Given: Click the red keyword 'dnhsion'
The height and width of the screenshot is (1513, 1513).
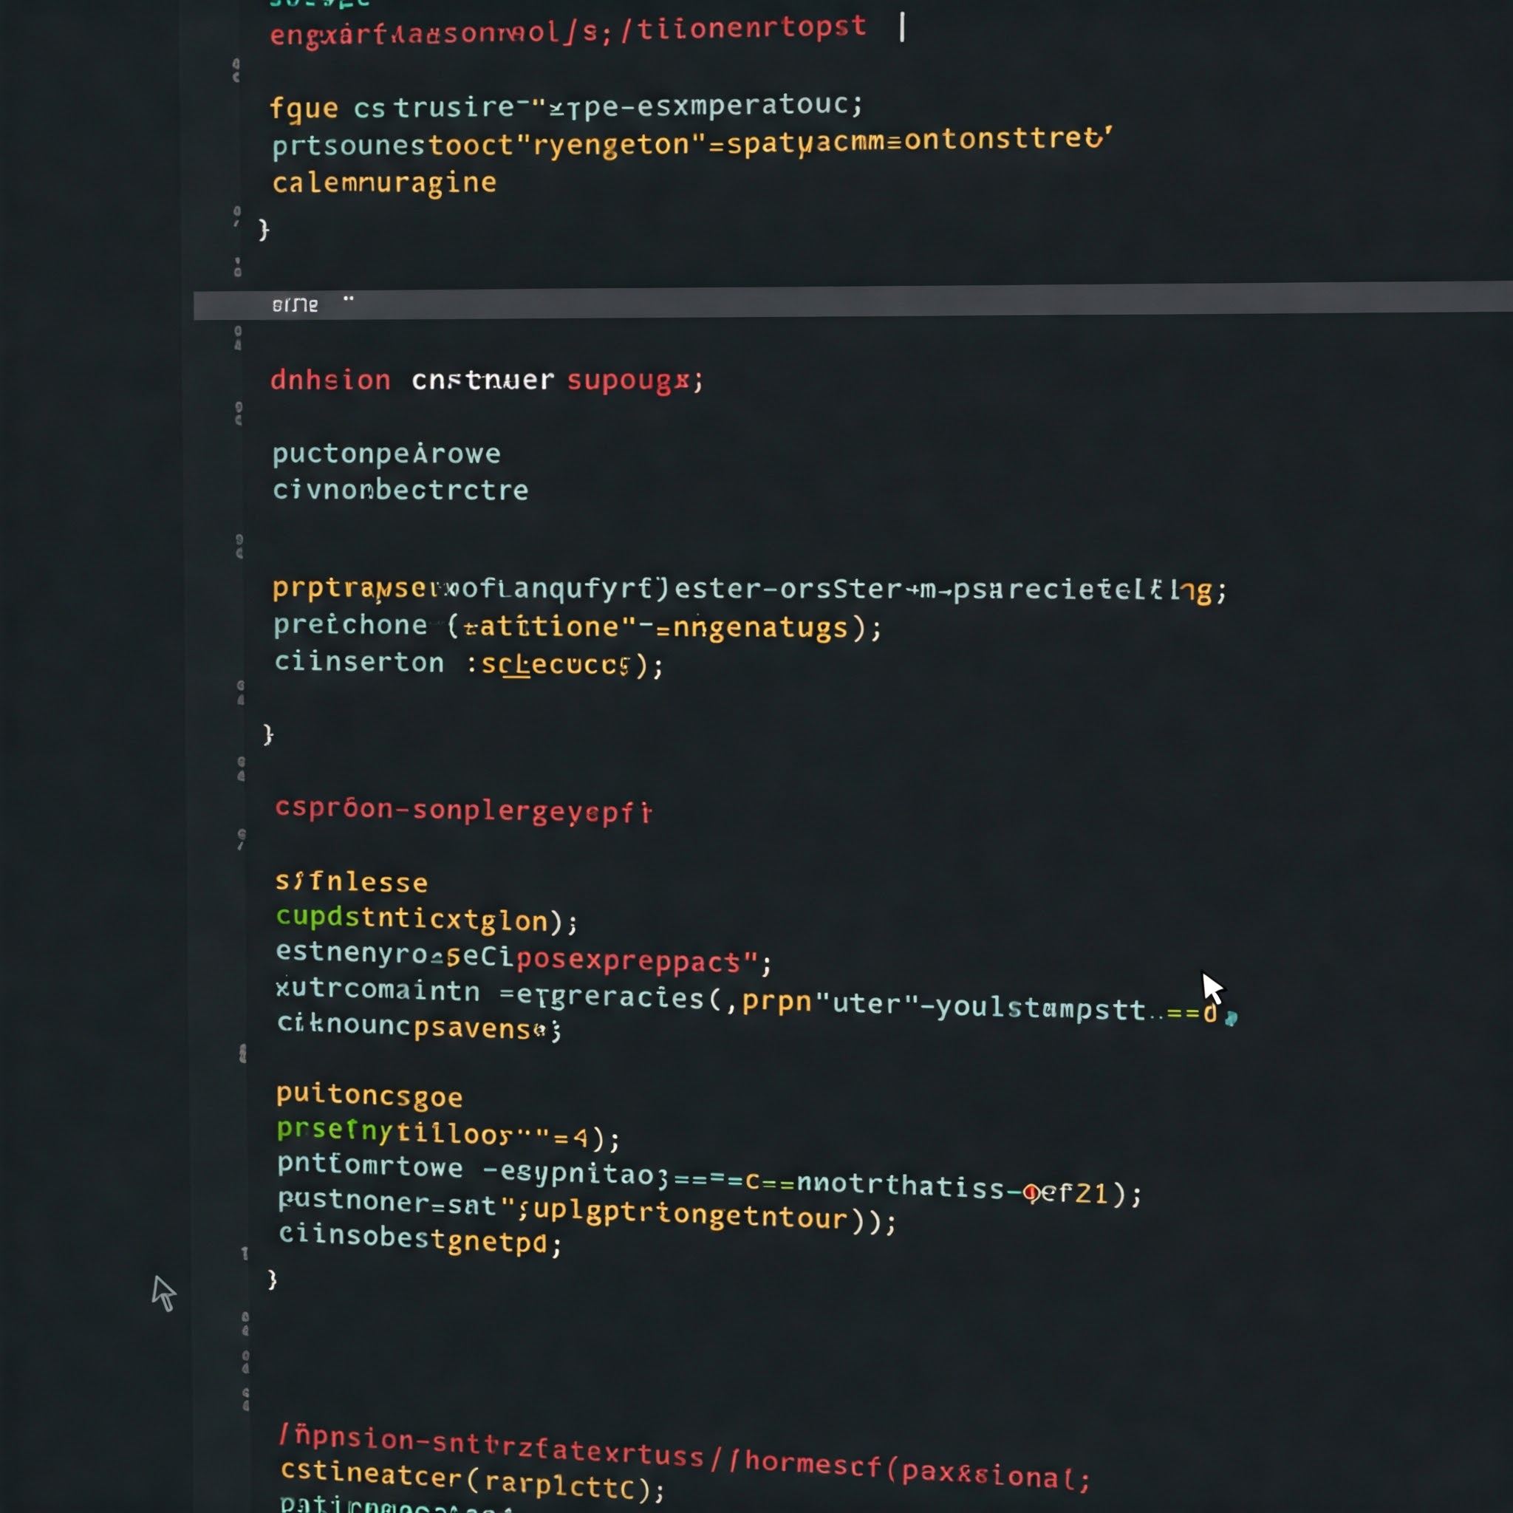Looking at the screenshot, I should [329, 380].
